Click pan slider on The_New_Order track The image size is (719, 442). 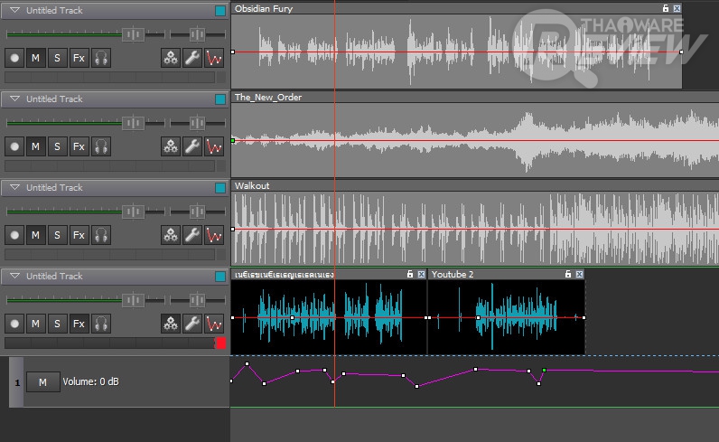click(197, 123)
